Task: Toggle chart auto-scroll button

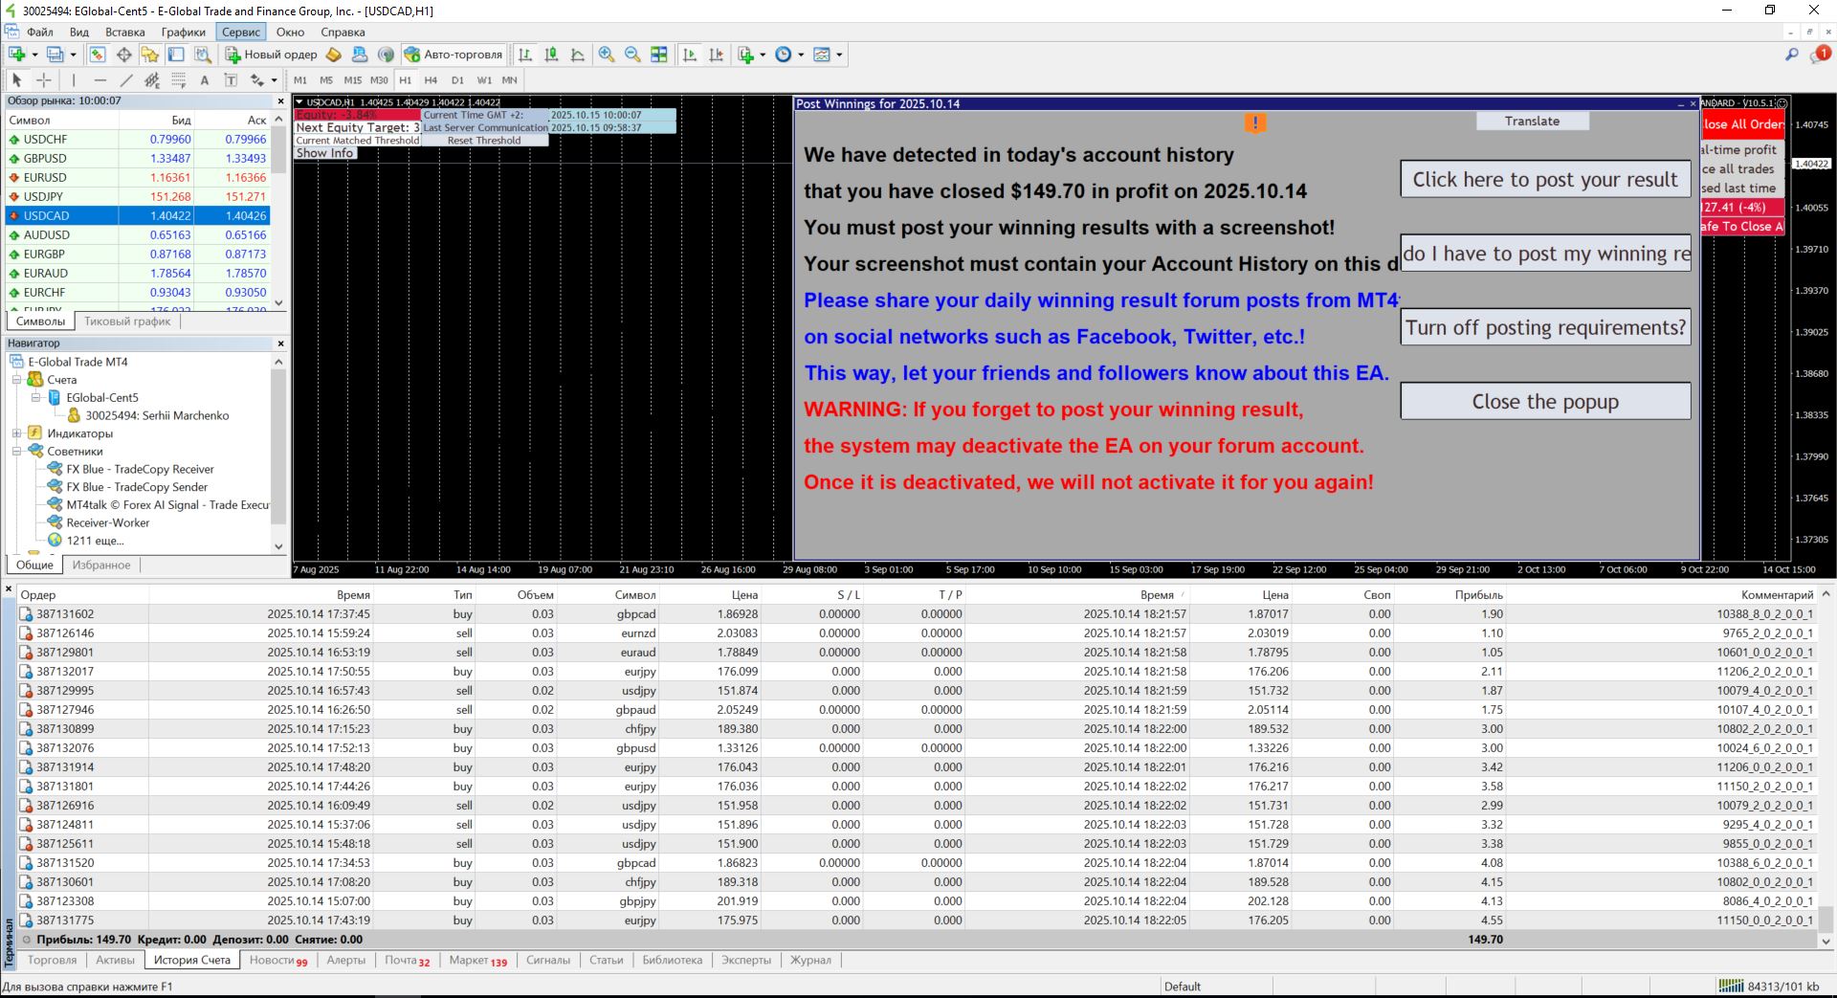Action: click(x=690, y=55)
